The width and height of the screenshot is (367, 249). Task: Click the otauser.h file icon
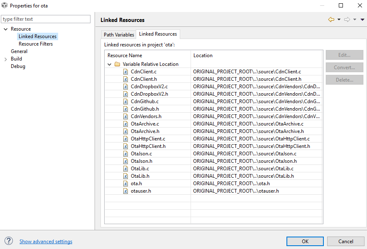[126, 191]
